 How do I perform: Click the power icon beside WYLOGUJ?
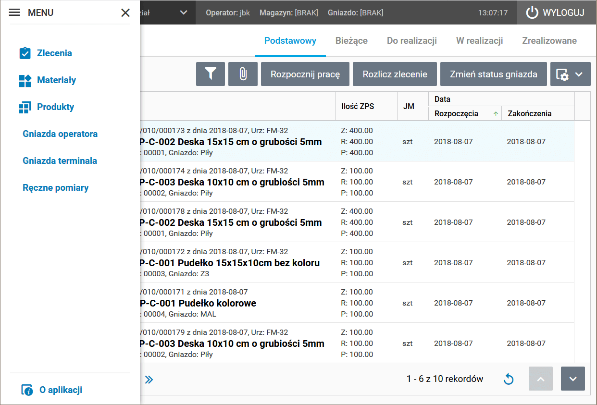(x=532, y=12)
